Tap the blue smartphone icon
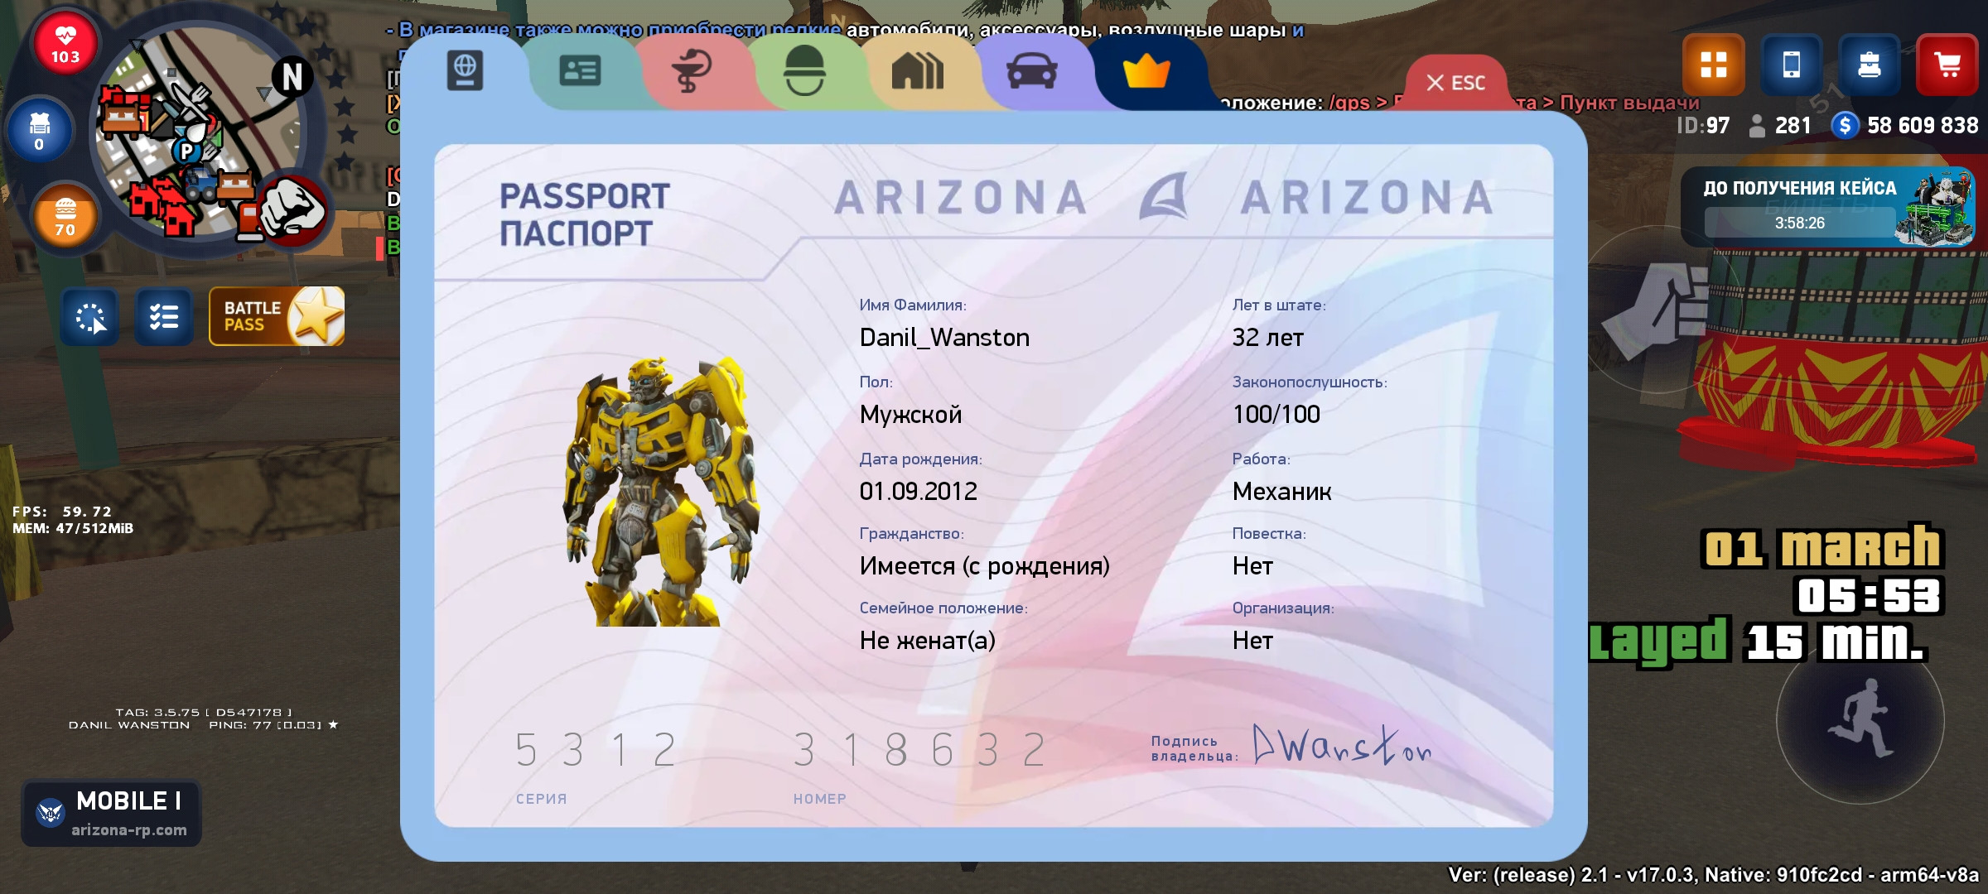1988x894 pixels. tap(1791, 65)
